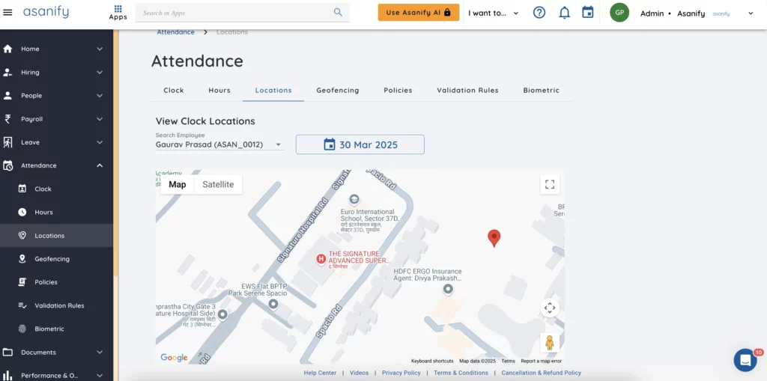
Task: Click the asanify logo
Action: click(46, 12)
